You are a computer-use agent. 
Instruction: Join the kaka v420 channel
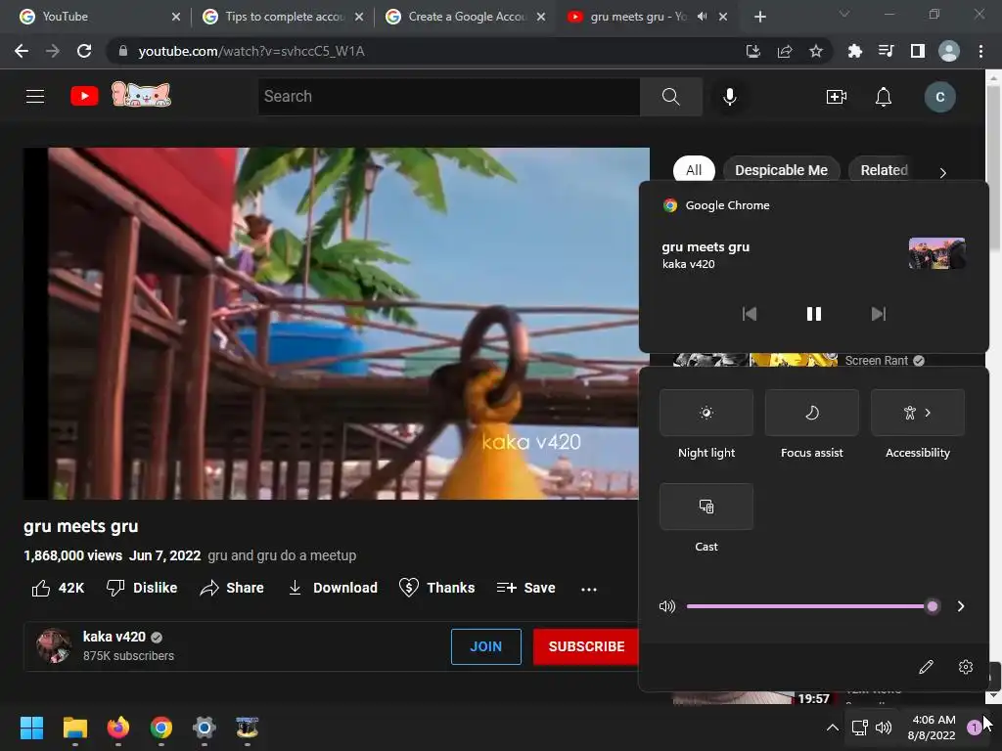[x=485, y=646]
